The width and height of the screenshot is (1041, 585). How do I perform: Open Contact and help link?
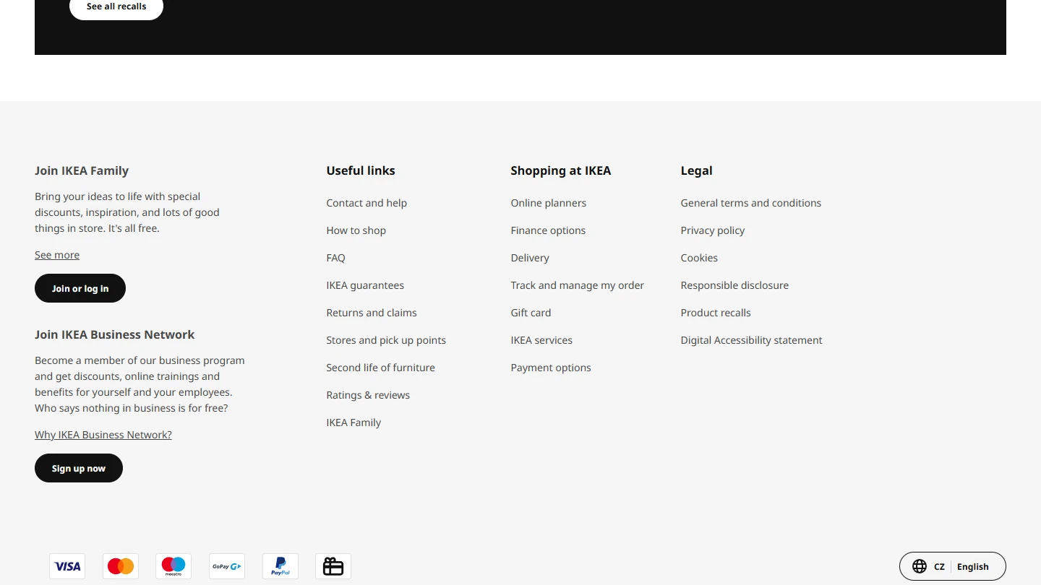coord(367,203)
